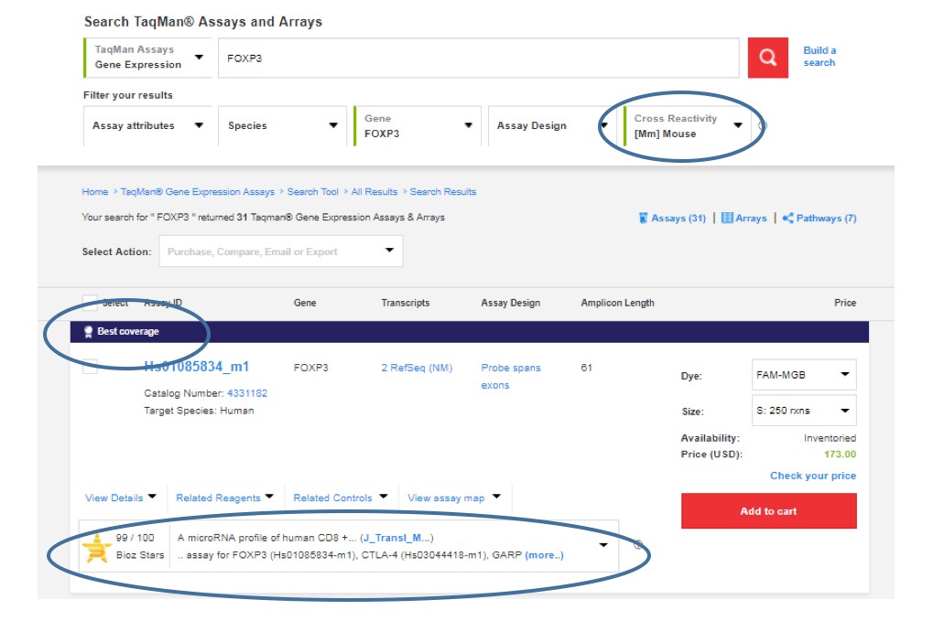Click the icon right of Bioz citation row
This screenshot has width=944, height=621.
coord(638,546)
